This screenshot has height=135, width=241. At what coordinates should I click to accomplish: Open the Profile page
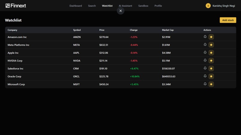158,6
